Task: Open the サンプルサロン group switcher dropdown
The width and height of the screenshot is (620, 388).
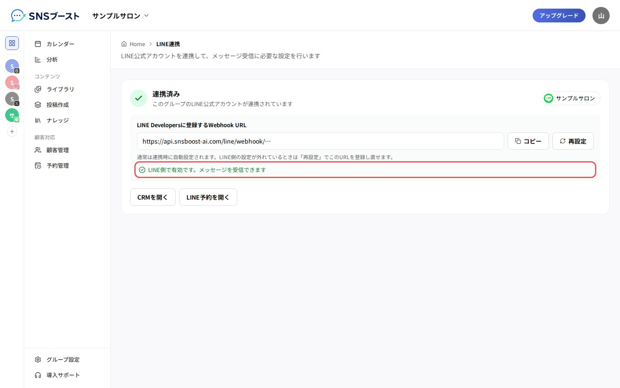Action: pos(121,16)
